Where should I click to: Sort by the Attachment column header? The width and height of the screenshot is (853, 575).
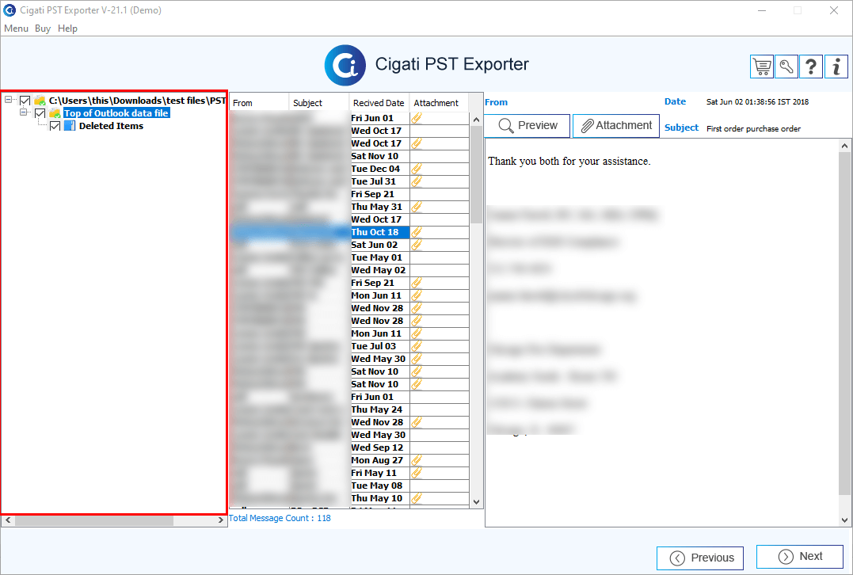439,103
